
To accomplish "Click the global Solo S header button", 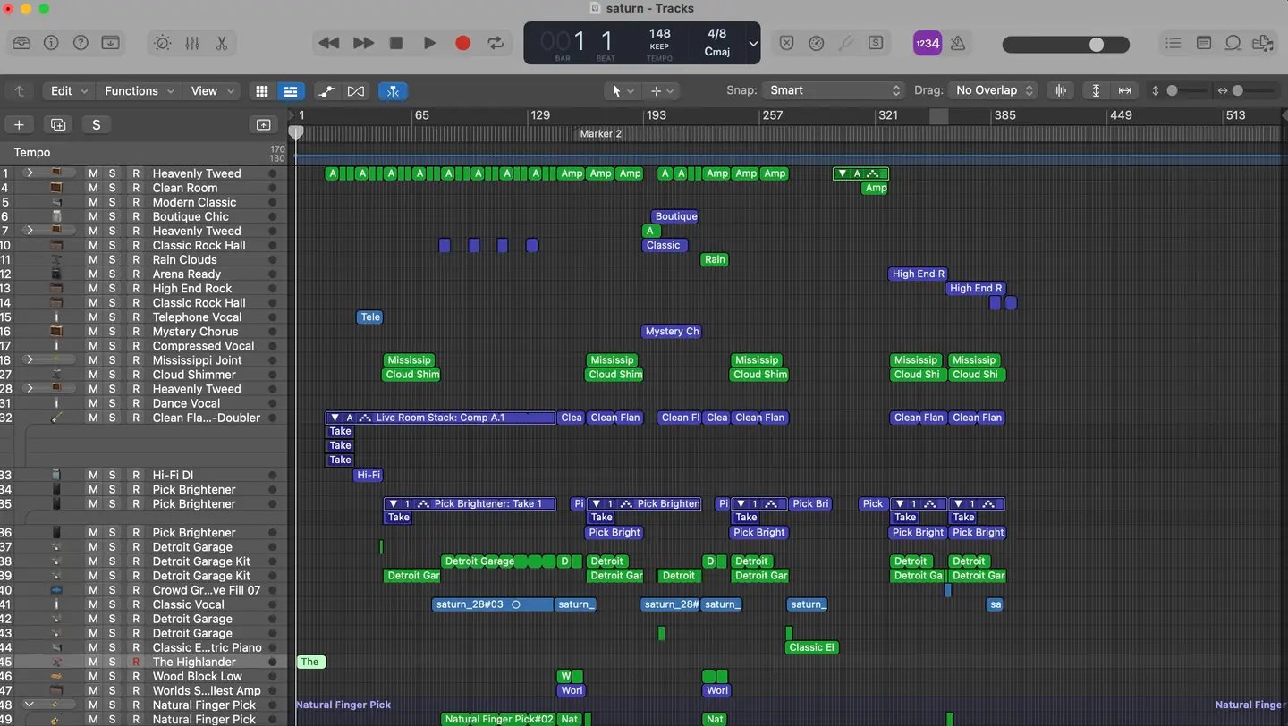I will [x=97, y=124].
